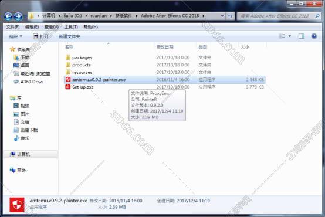The width and height of the screenshot is (325, 217).
Task: Click the A360 Drive cloud icon
Action: coord(16,82)
